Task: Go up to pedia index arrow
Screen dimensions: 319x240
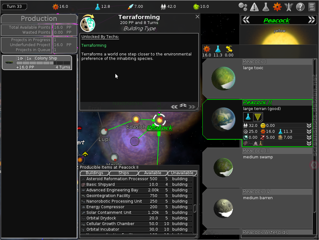Action: [183, 106]
